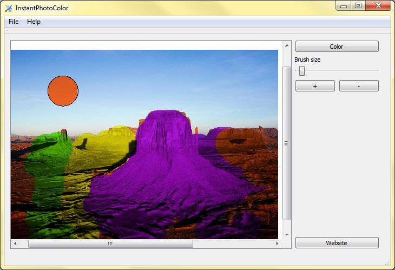
Task: Click the vertical scrollbar down arrow
Action: point(286,235)
